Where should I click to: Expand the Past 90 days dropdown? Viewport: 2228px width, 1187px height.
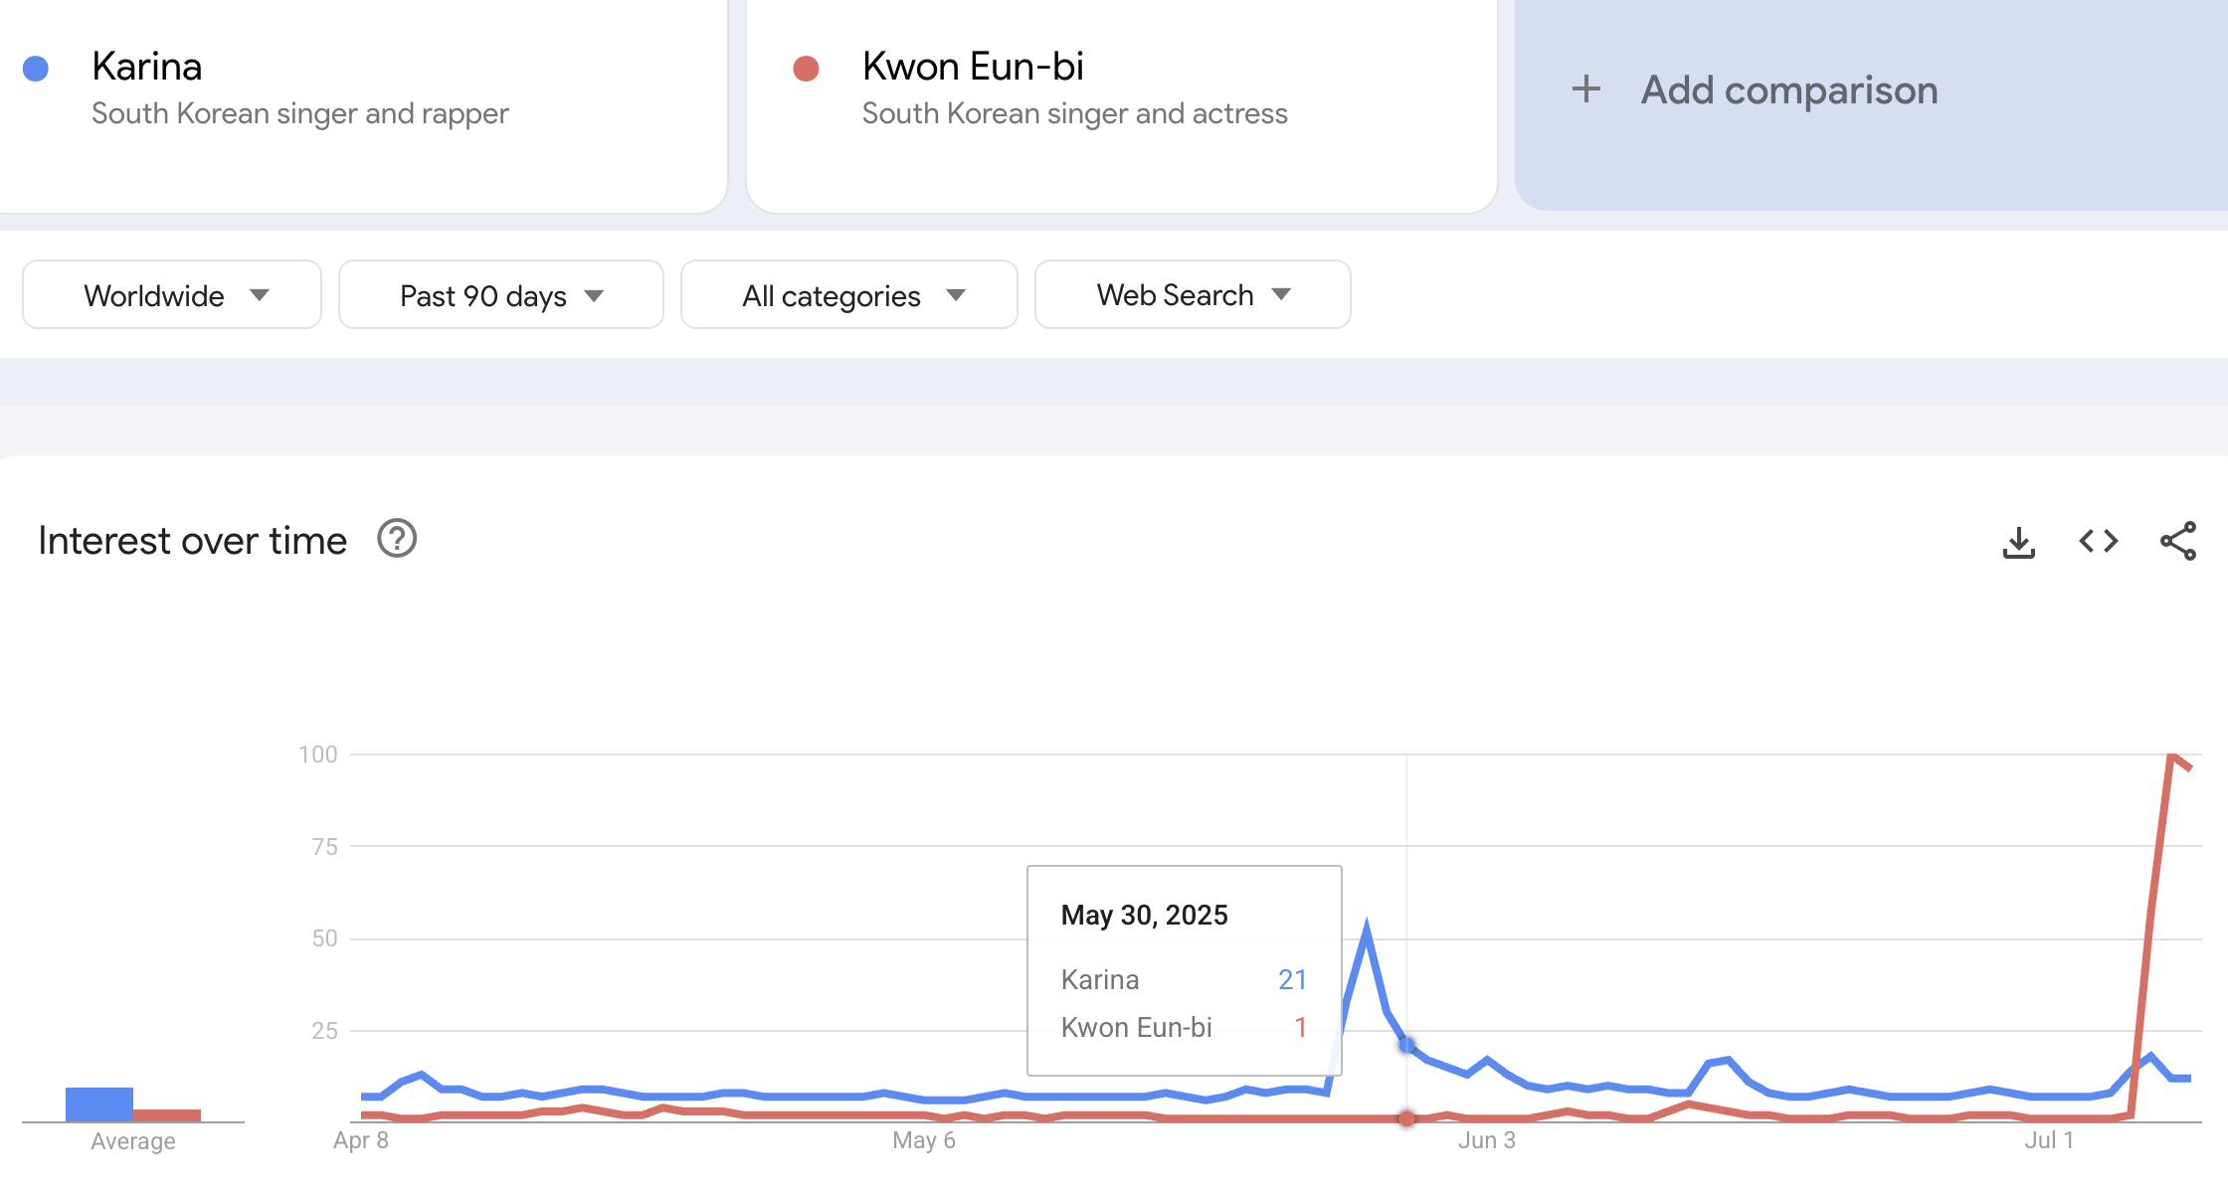[501, 295]
